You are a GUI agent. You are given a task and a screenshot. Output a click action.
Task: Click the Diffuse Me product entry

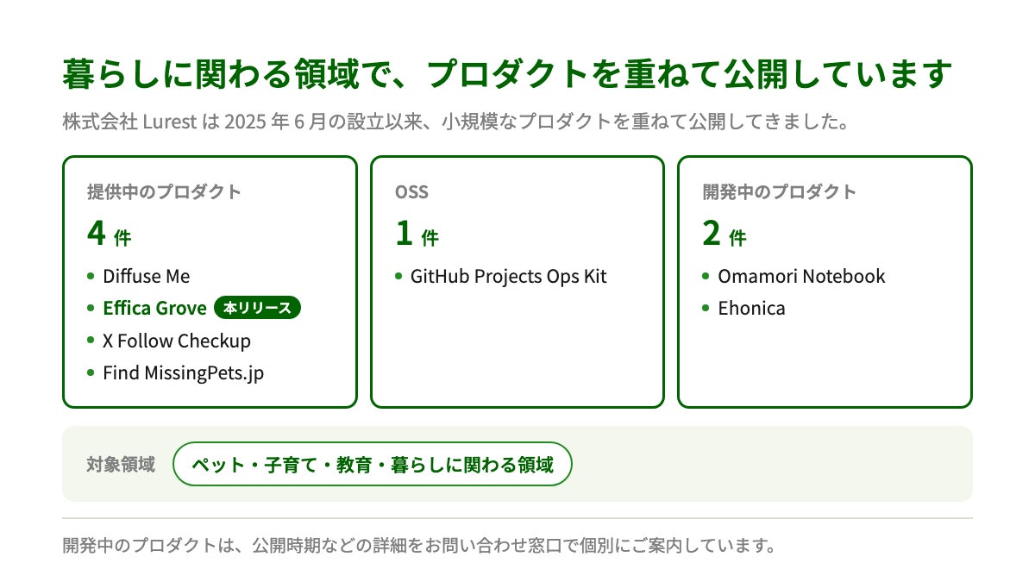coord(146,276)
